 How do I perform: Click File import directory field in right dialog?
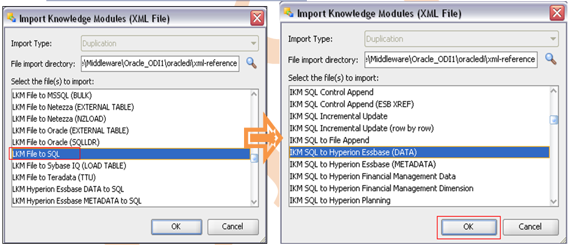[x=451, y=59]
